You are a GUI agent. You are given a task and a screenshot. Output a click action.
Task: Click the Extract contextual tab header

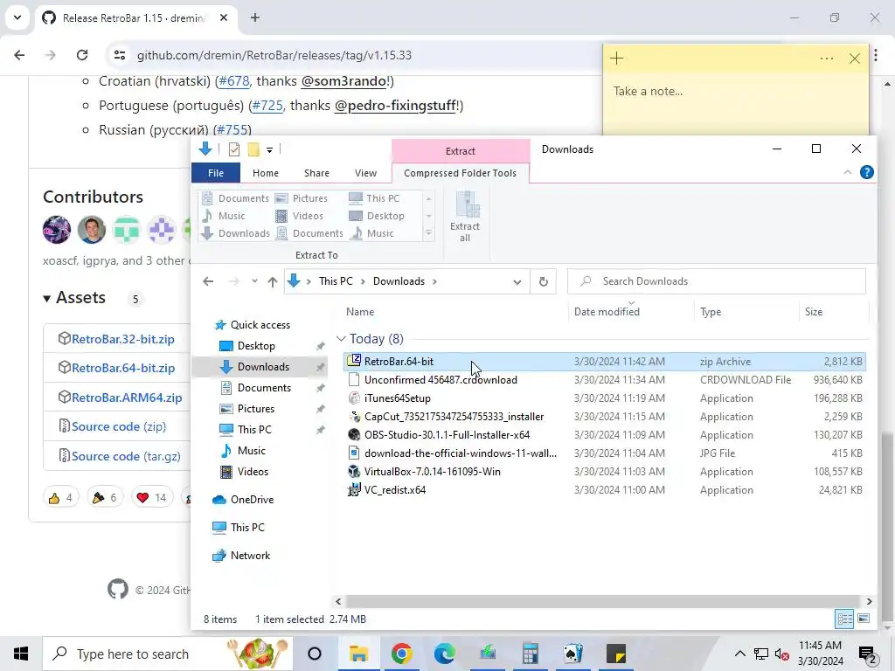pyautogui.click(x=460, y=151)
